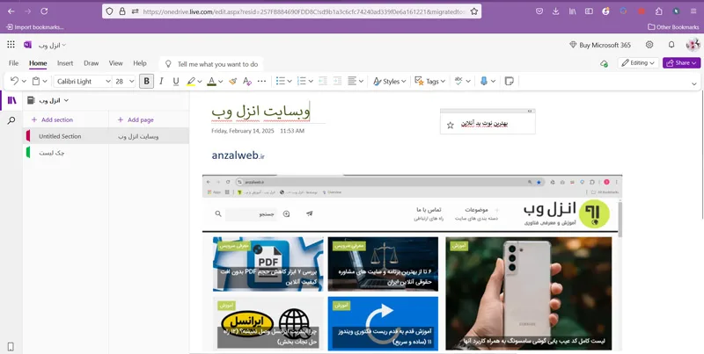Screen dimensions: 704x354
Task: Open OneNote settings gear
Action: click(x=649, y=45)
